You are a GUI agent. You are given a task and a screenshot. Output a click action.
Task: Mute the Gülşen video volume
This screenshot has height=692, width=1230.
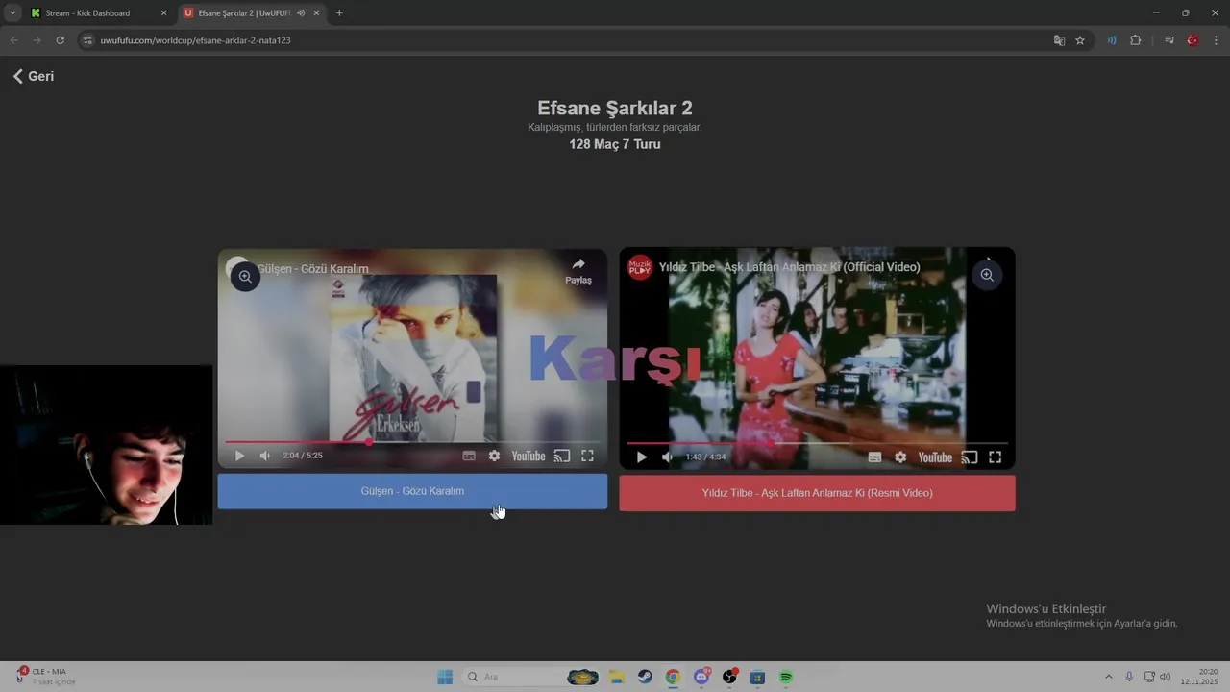265,456
